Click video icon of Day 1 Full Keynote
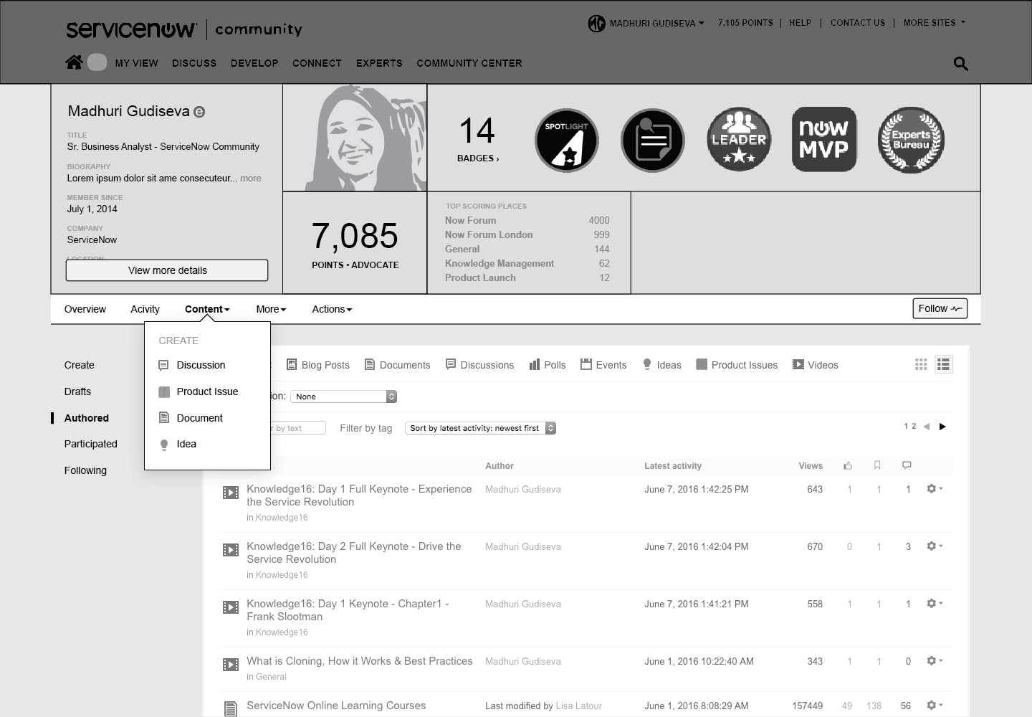This screenshot has width=1032, height=717. click(231, 493)
